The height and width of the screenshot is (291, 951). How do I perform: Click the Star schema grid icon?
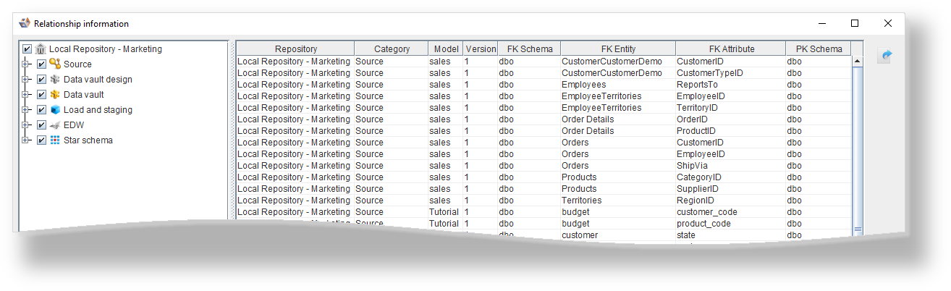click(x=55, y=140)
